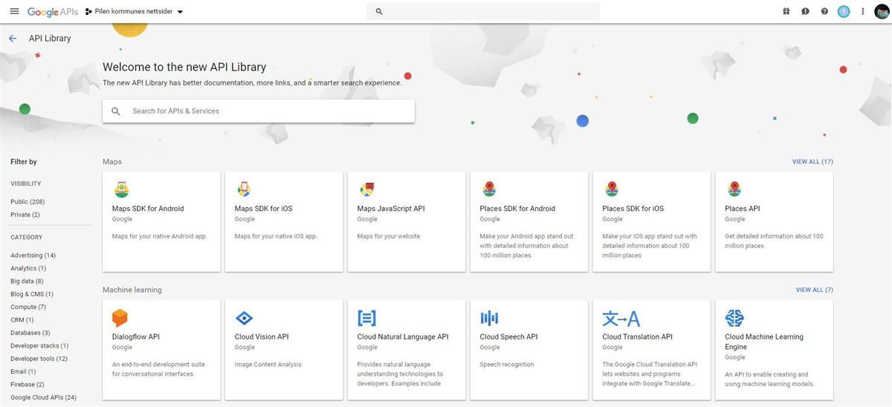Filter by Private (2) visibility
The image size is (892, 407).
pyautogui.click(x=25, y=215)
